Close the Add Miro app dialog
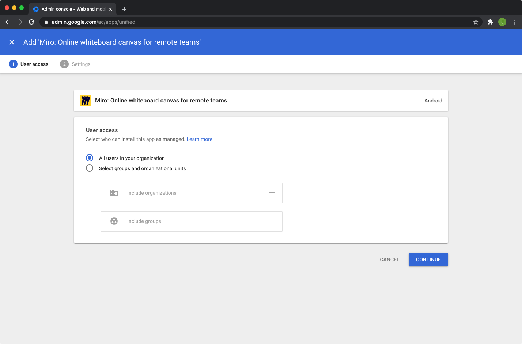 point(12,42)
